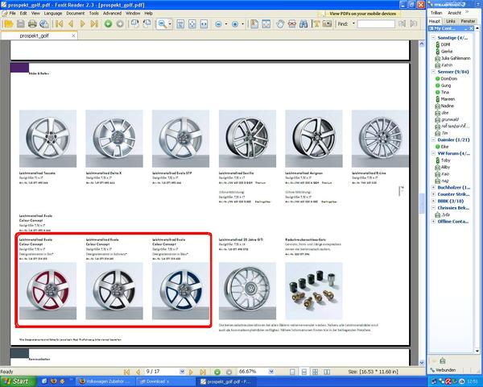Click the Print icon in toolbar
This screenshot has width=483, height=387.
point(32,23)
